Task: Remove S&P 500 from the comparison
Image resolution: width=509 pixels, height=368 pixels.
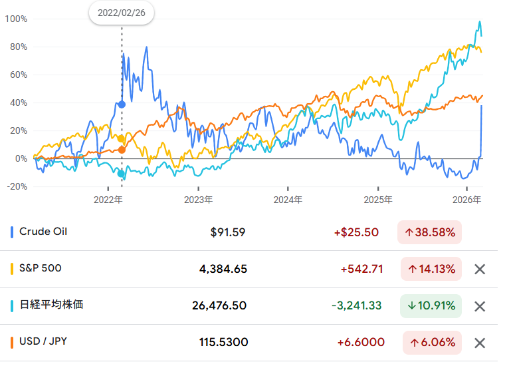Action: [x=480, y=270]
